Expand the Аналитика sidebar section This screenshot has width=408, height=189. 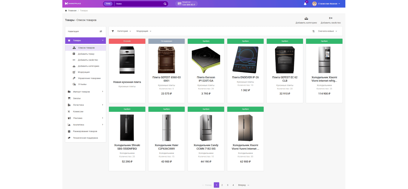(x=103, y=125)
